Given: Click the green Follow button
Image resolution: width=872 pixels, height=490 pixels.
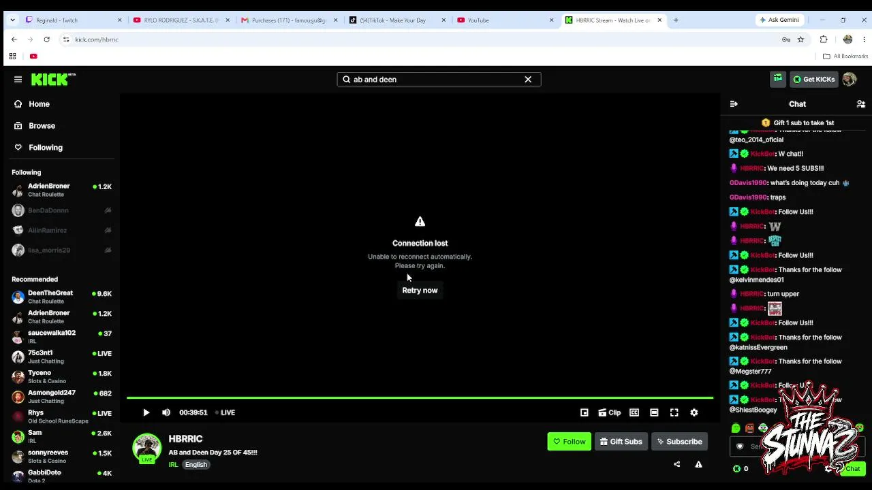Looking at the screenshot, I should coord(569,442).
